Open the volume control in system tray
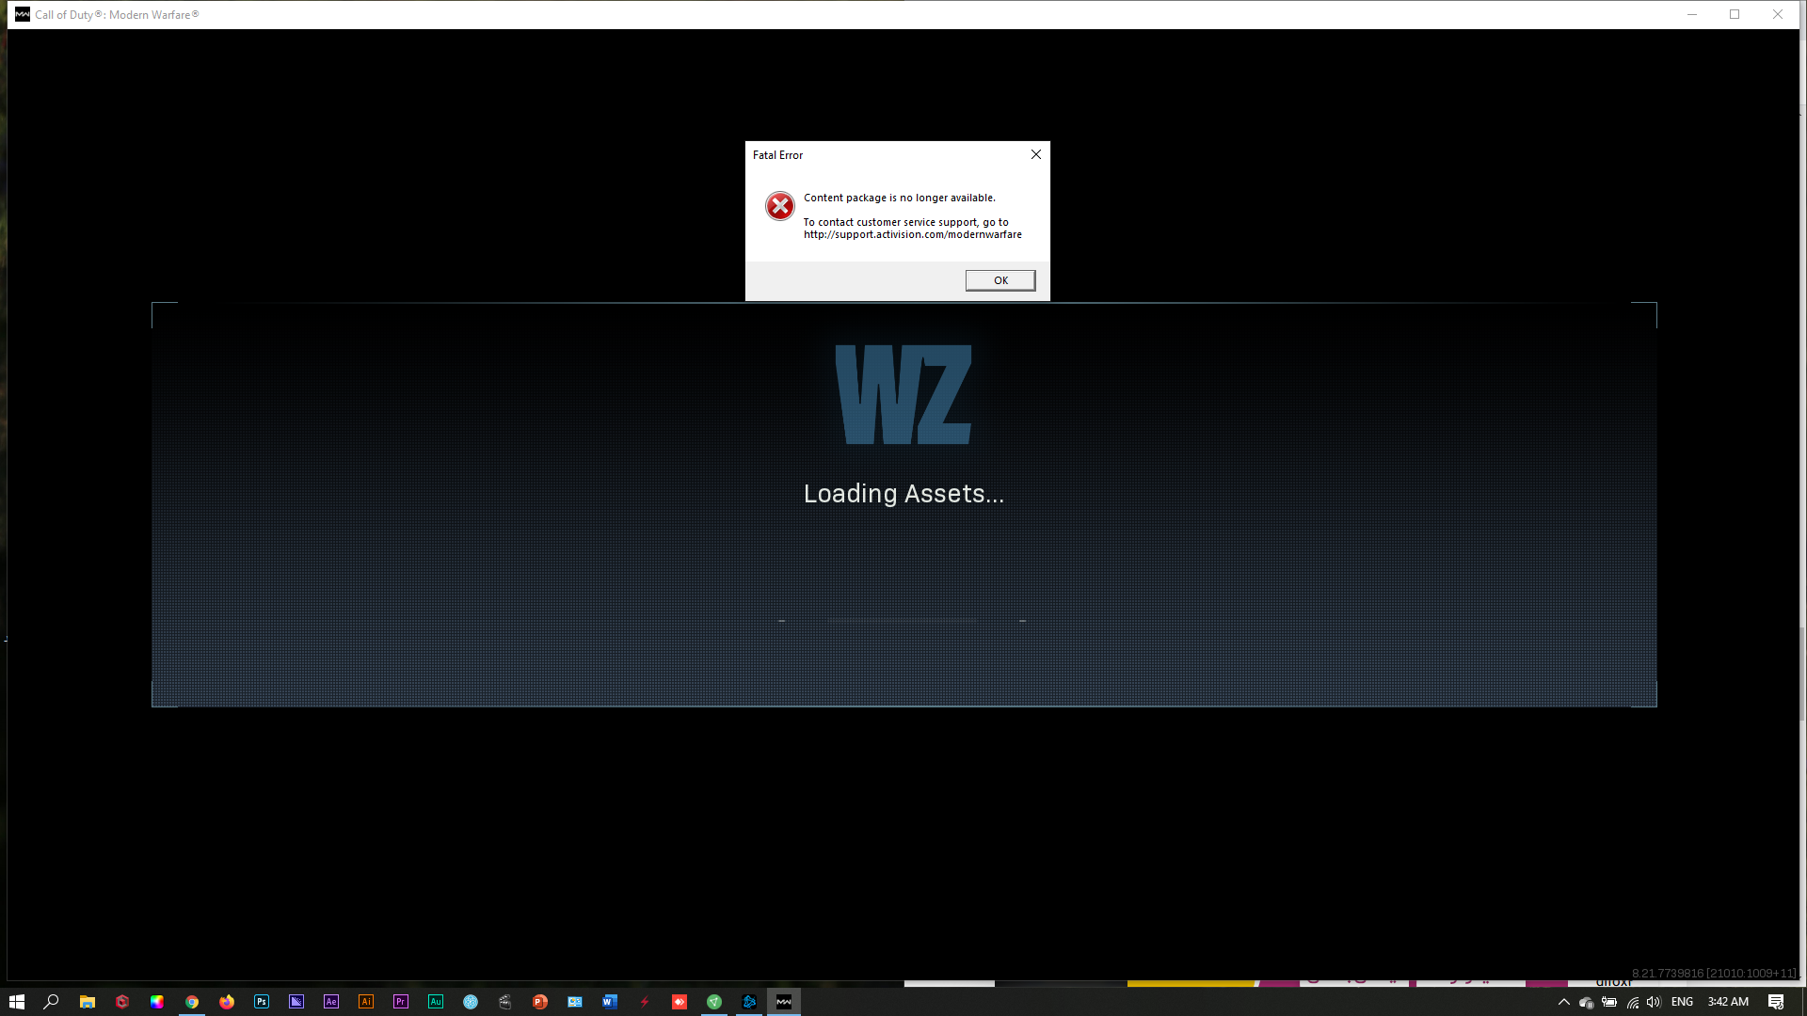 (1654, 1002)
